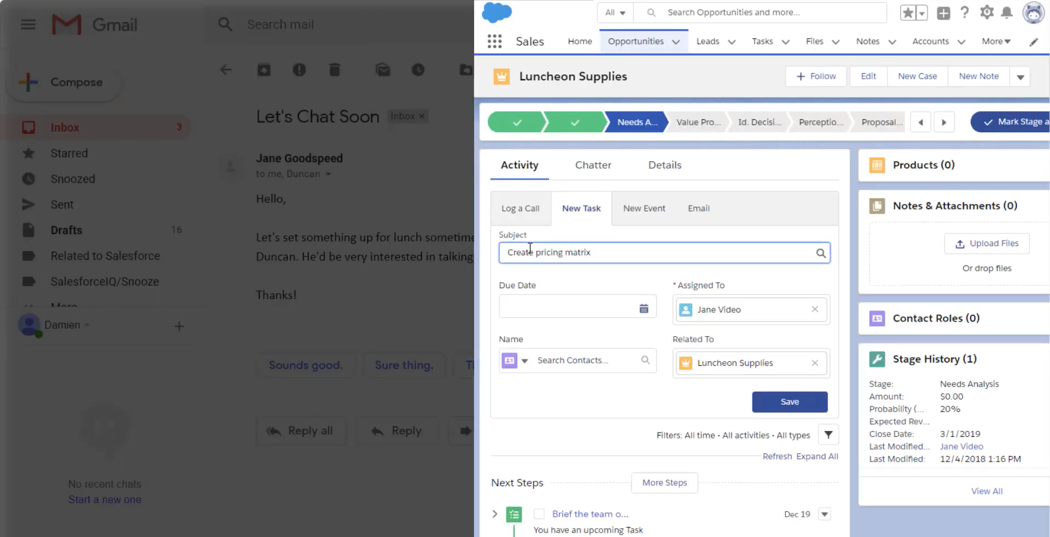Remove Luncheon Supplies from Related To
Viewport: 1050px width, 537px height.
(x=815, y=363)
